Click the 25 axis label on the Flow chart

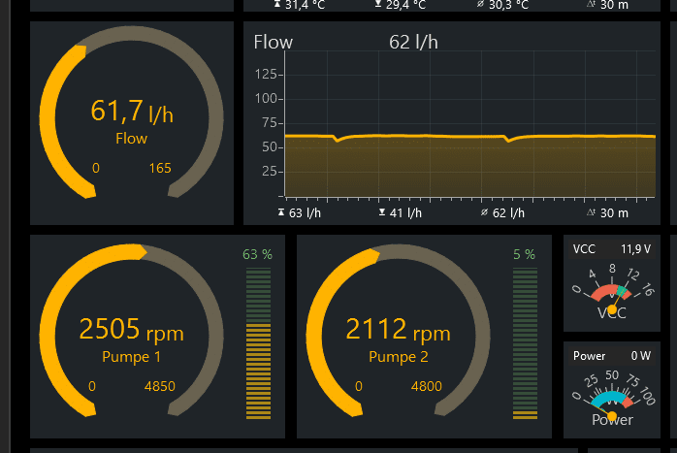tap(270, 172)
